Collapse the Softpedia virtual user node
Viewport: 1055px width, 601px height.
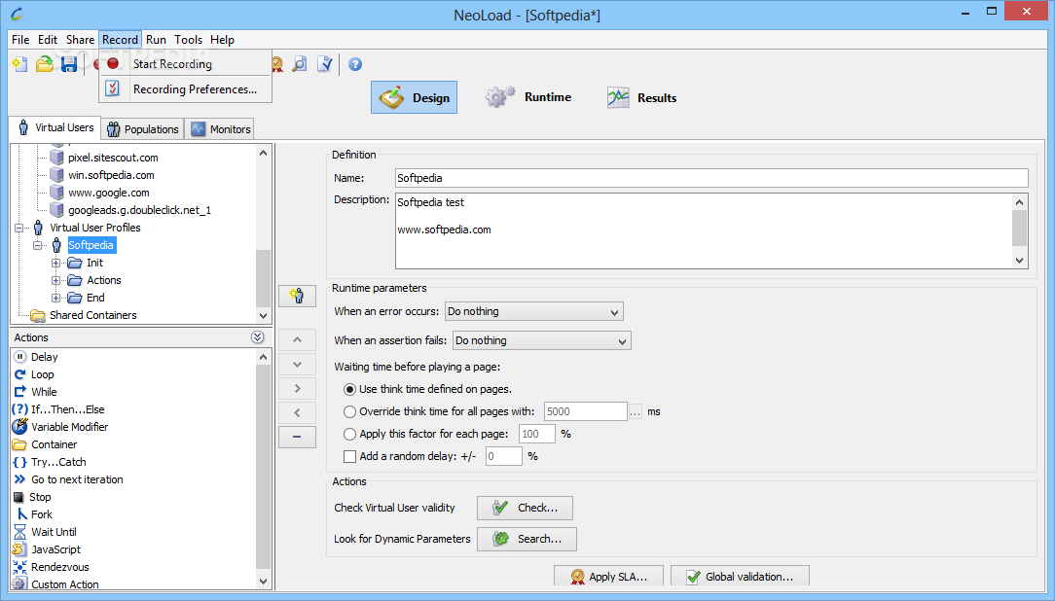pyautogui.click(x=38, y=245)
